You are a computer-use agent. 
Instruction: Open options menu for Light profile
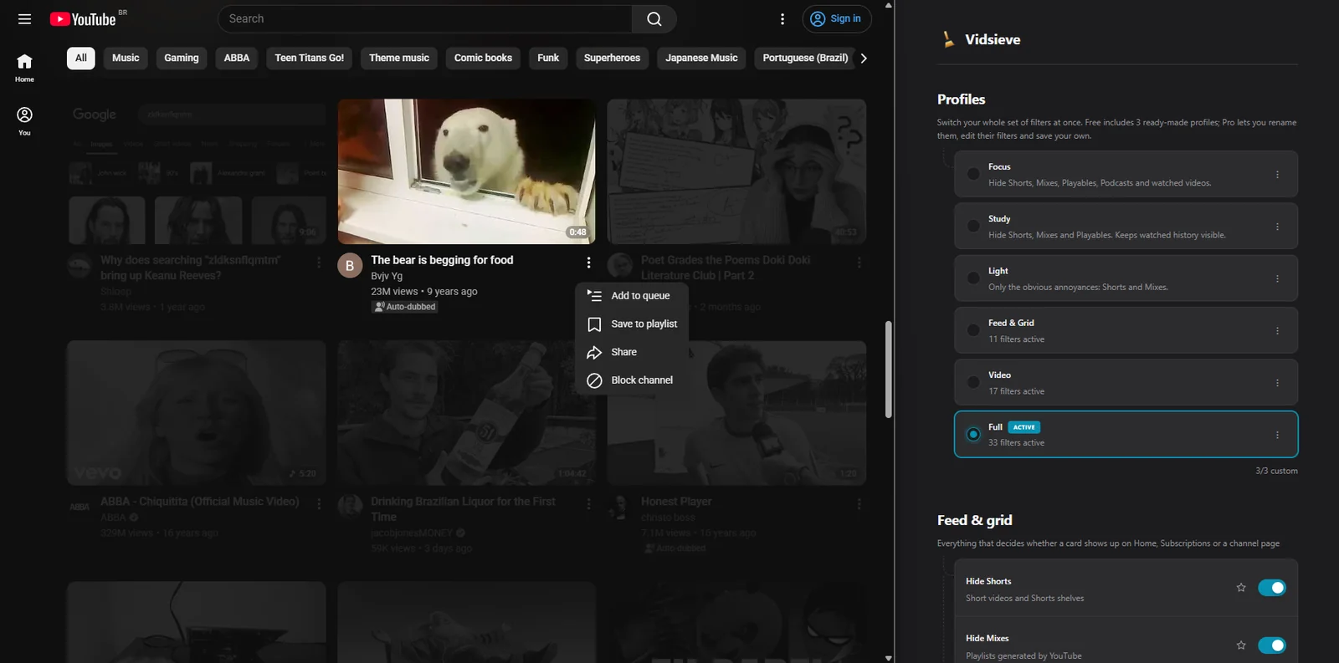pos(1277,279)
